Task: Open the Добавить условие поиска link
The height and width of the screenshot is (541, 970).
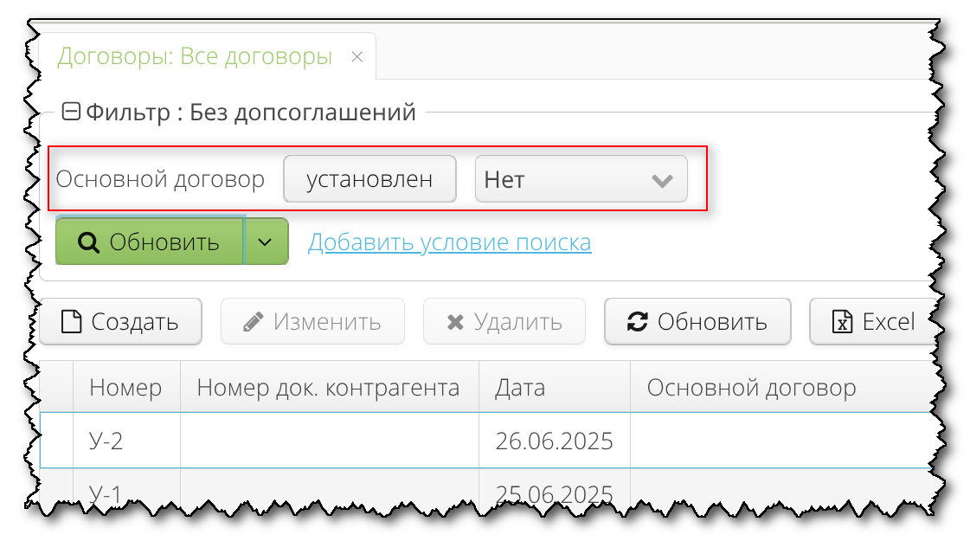Action: (450, 242)
